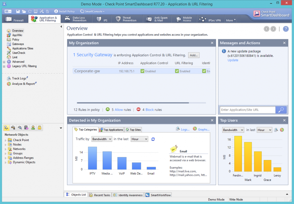294x204 pixels.
Task: Open the 'in the last' Hour dropdown
Action: [139, 139]
